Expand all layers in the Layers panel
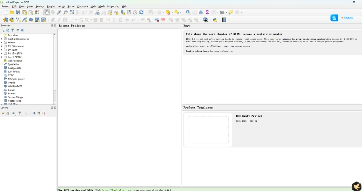 34,113
